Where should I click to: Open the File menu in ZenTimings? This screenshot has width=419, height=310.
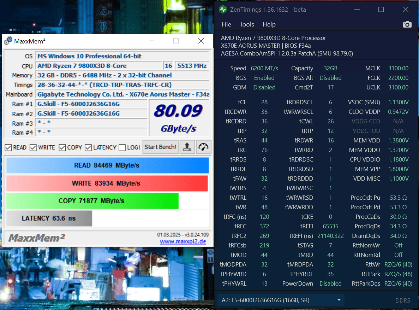pos(226,24)
